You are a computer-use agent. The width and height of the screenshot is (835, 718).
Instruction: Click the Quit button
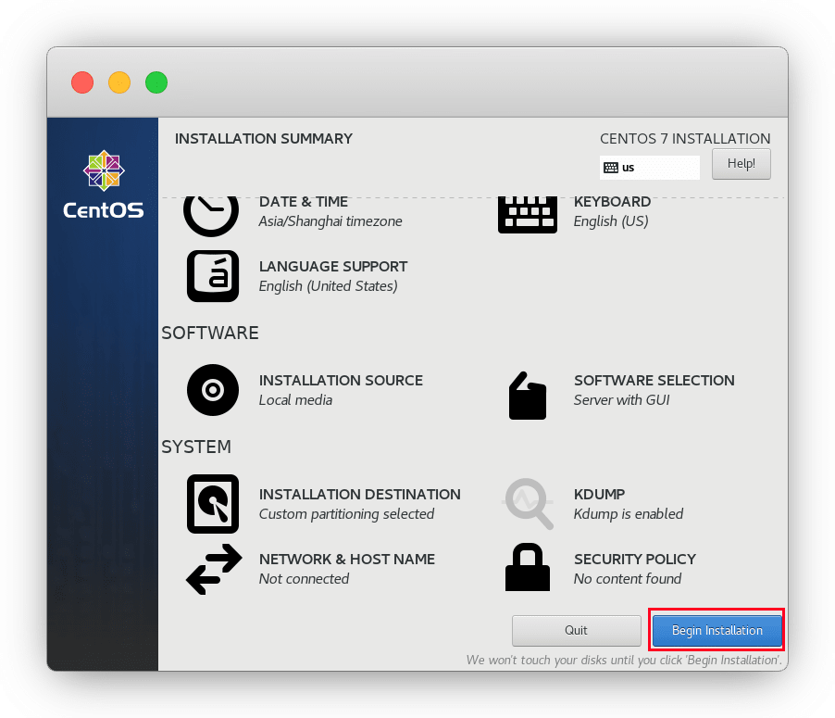[576, 630]
